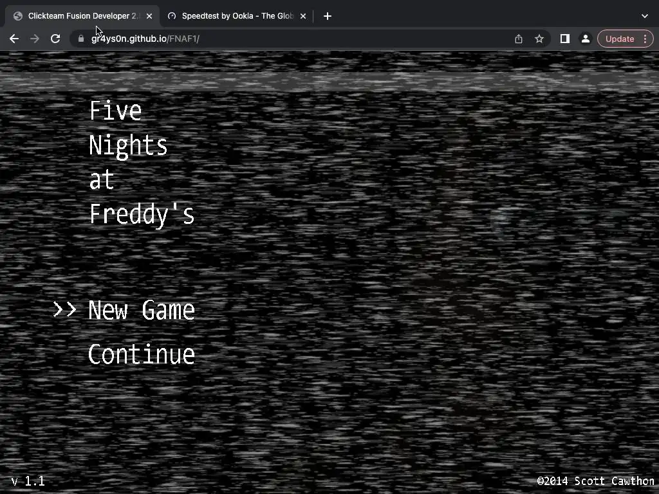Start a New Game
The height and width of the screenshot is (494, 659).
(x=141, y=310)
